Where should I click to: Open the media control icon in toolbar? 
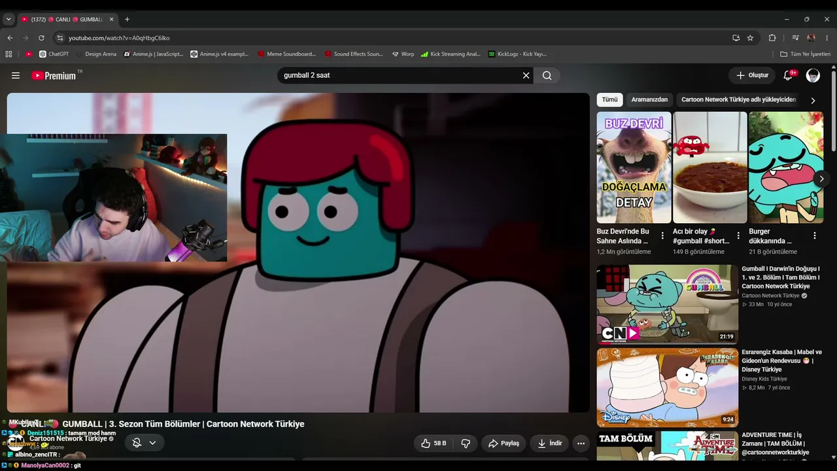(795, 38)
